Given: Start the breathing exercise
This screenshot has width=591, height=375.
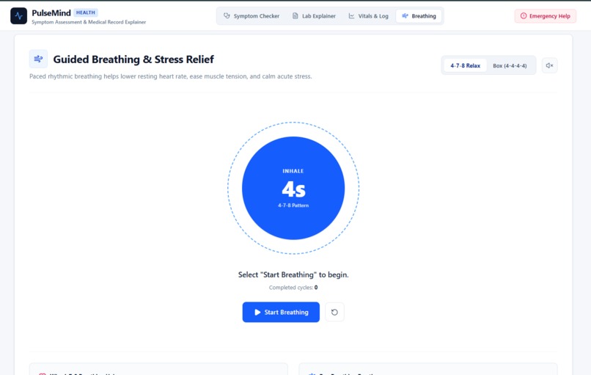Looking at the screenshot, I should click(x=281, y=312).
